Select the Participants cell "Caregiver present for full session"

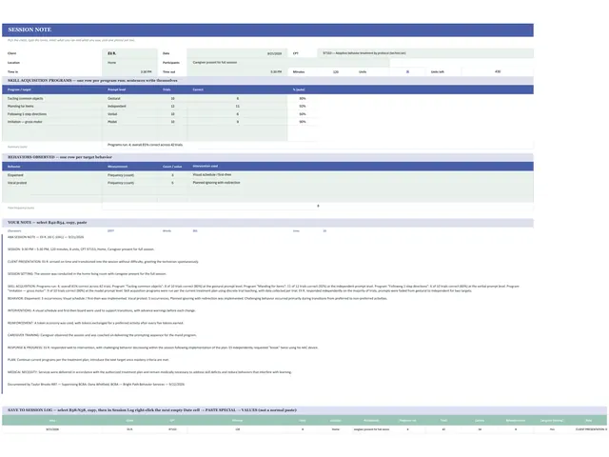(x=287, y=63)
